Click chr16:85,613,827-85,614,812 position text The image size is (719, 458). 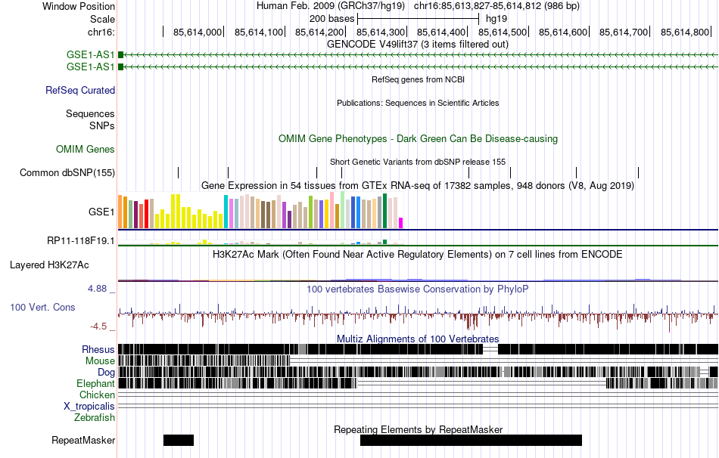click(496, 6)
